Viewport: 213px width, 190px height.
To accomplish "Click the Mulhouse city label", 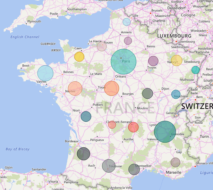I will [187, 80].
